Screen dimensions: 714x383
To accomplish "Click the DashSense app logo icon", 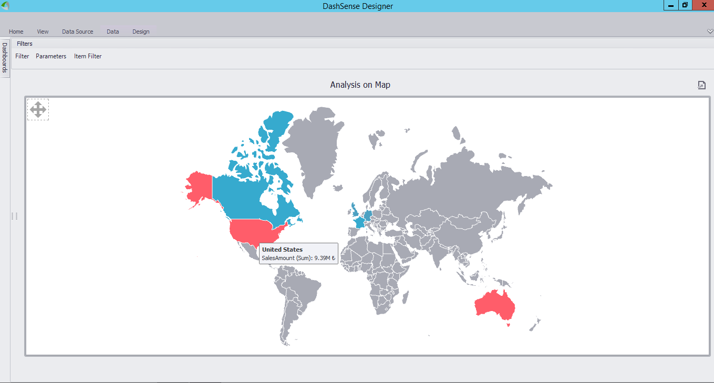I will (5, 6).
